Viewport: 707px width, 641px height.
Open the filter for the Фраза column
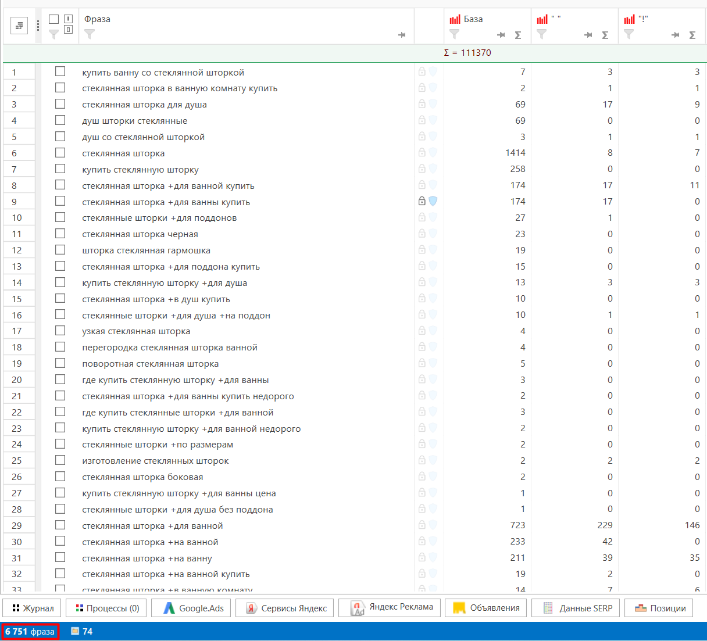(89, 35)
